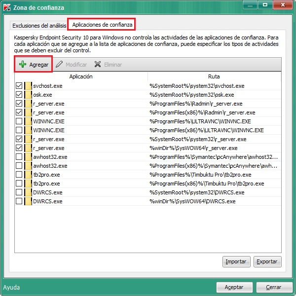Click the X Eliminar icon
Image resolution: width=296 pixels, height=296 pixels.
98,64
